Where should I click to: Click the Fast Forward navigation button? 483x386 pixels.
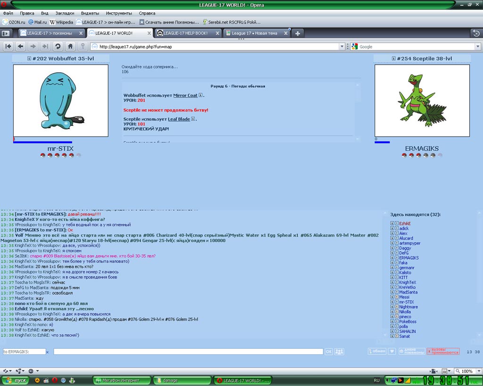[45, 47]
